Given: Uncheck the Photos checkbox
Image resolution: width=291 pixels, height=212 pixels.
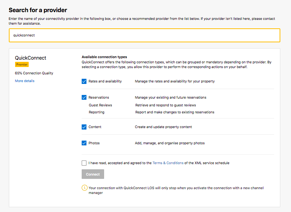Looking at the screenshot, I should click(x=84, y=143).
